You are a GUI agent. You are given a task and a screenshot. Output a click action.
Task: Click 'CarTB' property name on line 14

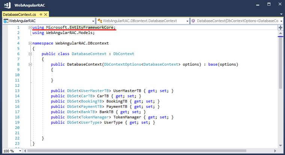103,96
